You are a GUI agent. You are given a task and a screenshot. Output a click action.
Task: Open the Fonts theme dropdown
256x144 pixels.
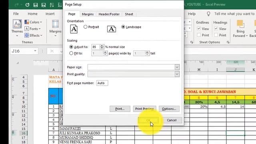coord(33,29)
